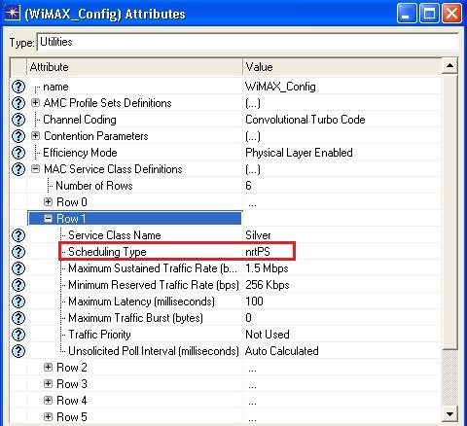The width and height of the screenshot is (467, 426).
Task: Open help icon for Maximum Sustained Traffic Rate
Action: 18,268
